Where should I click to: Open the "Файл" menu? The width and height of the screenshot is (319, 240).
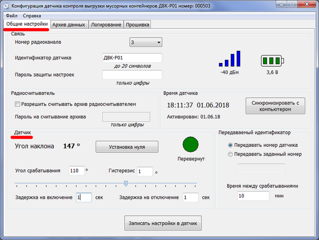(x=12, y=16)
